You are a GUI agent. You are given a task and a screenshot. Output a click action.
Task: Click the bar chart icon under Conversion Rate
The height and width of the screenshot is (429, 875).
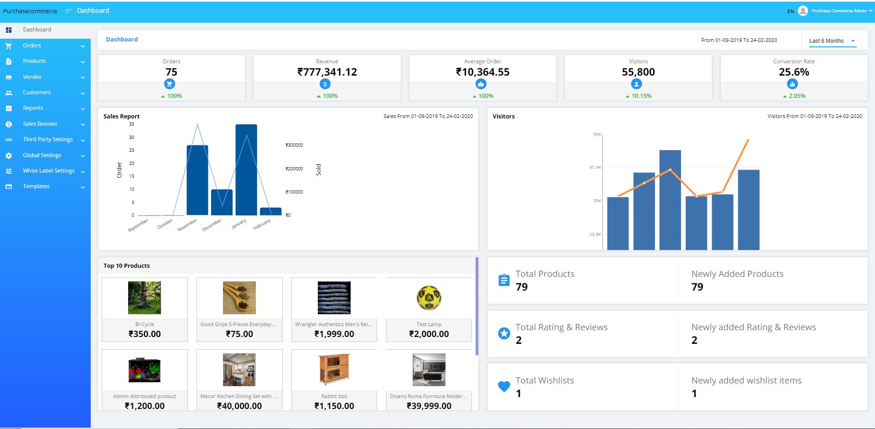792,84
